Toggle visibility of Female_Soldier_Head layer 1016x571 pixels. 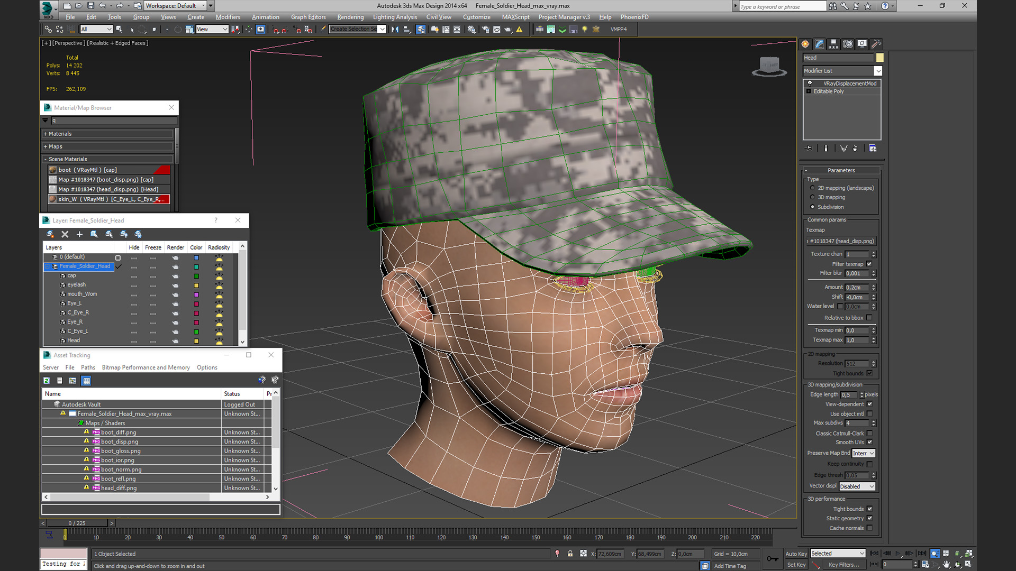(x=133, y=266)
